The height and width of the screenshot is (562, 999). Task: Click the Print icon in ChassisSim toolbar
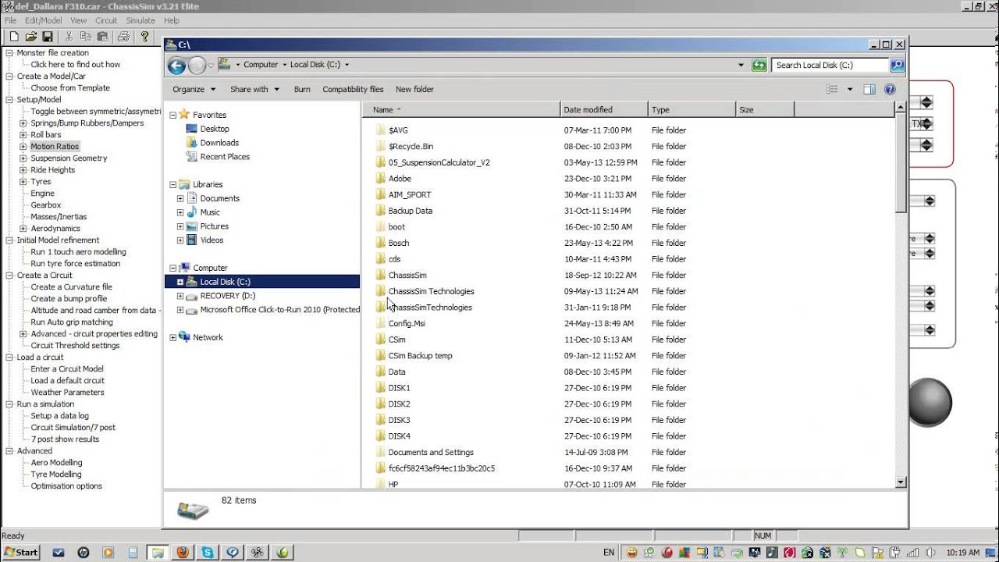123,37
